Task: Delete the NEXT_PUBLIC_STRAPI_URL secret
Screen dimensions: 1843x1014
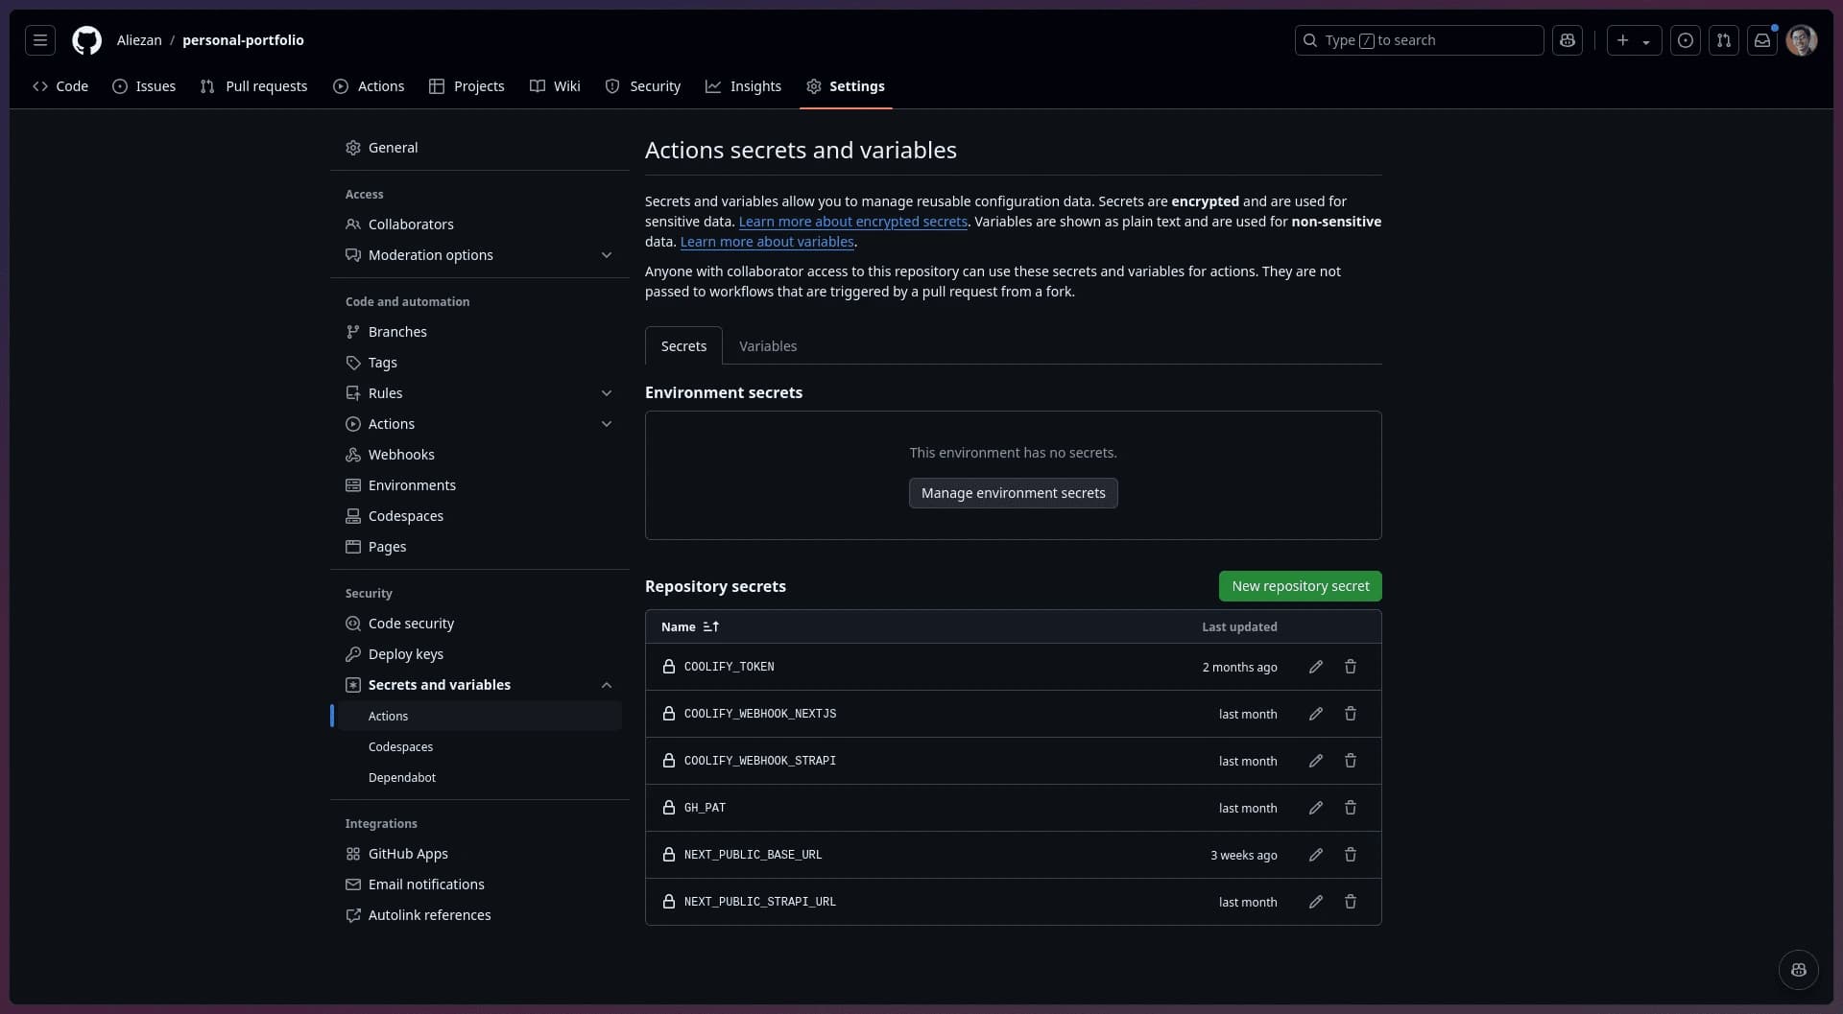Action: 1351,902
